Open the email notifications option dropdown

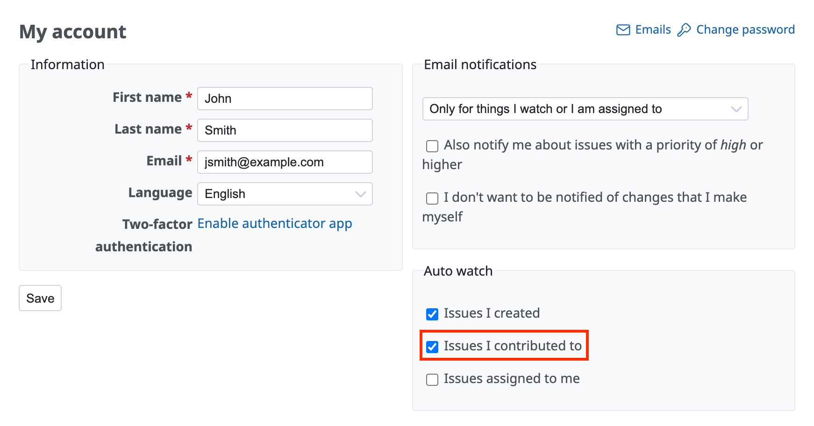point(585,109)
